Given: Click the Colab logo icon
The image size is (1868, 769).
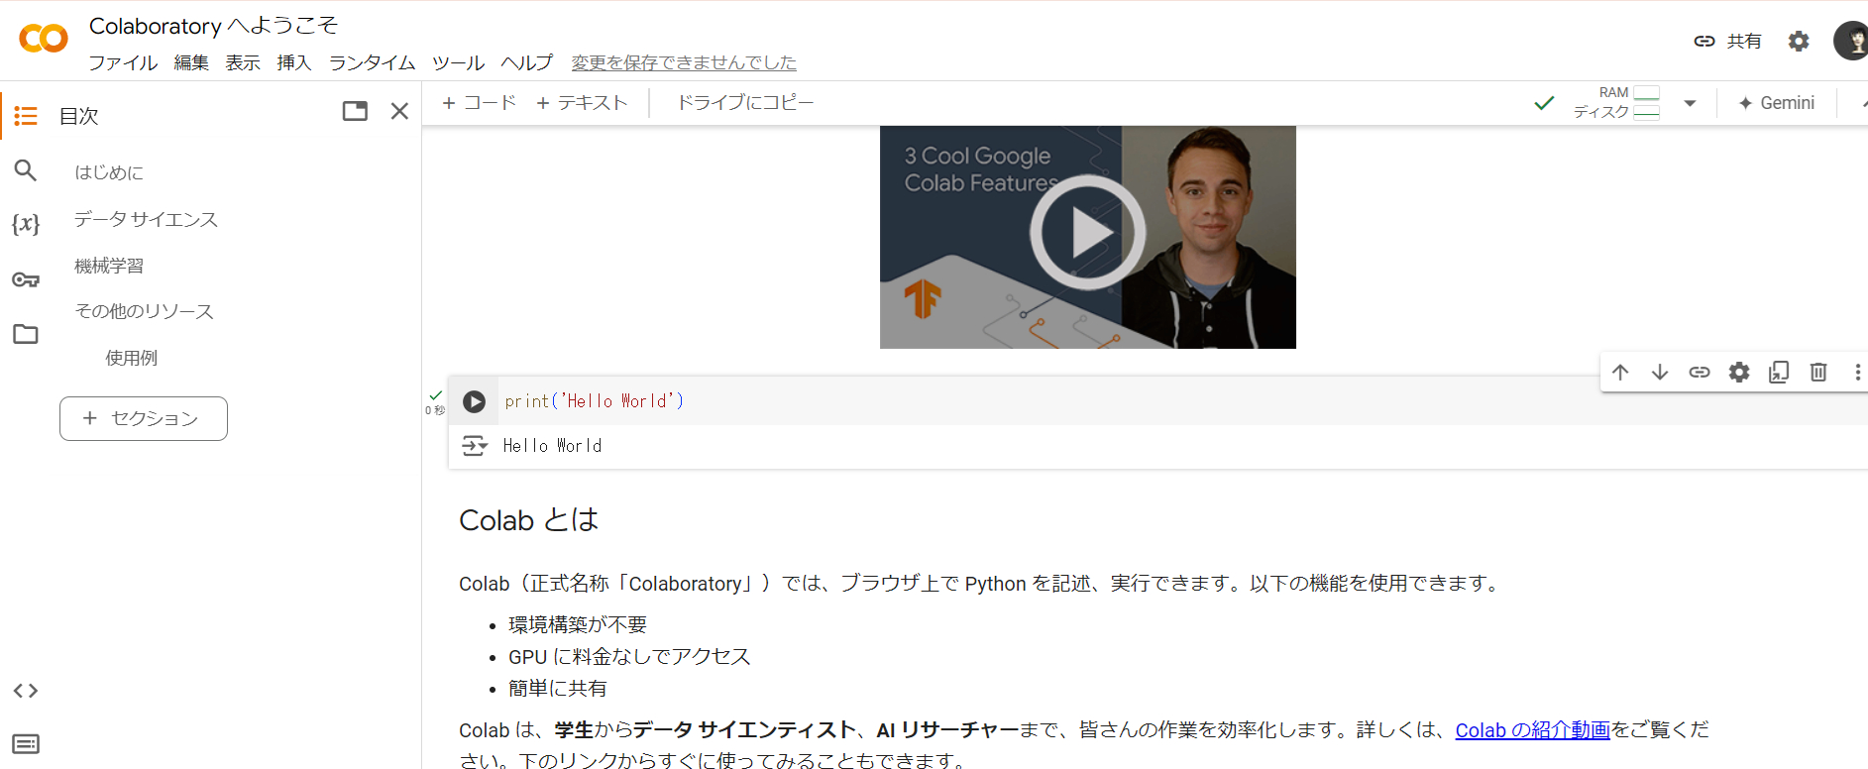Looking at the screenshot, I should point(44,39).
